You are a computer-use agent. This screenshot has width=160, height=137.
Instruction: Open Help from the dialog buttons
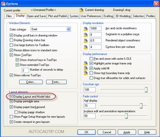tap(147, 132)
